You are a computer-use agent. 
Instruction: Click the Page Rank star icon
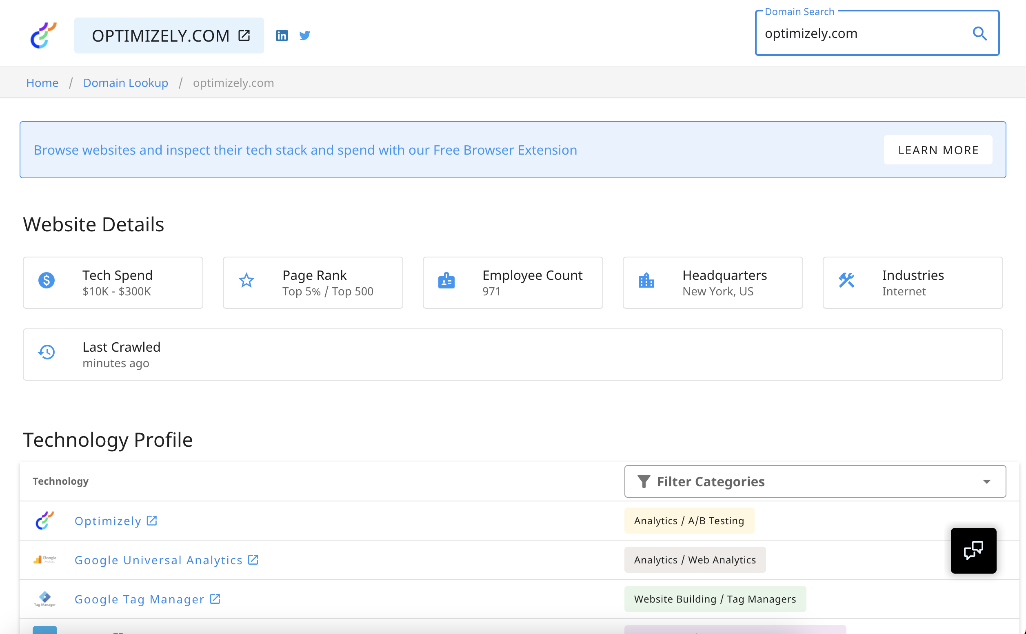pyautogui.click(x=246, y=280)
